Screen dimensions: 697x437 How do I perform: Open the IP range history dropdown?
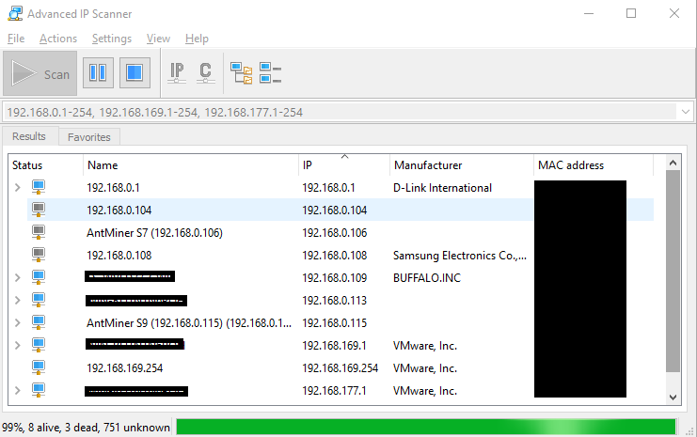click(686, 112)
